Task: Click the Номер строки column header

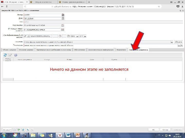Action: [8, 60]
